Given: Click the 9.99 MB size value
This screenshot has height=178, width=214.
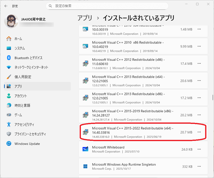Looking at the screenshot, I should (x=186, y=46).
